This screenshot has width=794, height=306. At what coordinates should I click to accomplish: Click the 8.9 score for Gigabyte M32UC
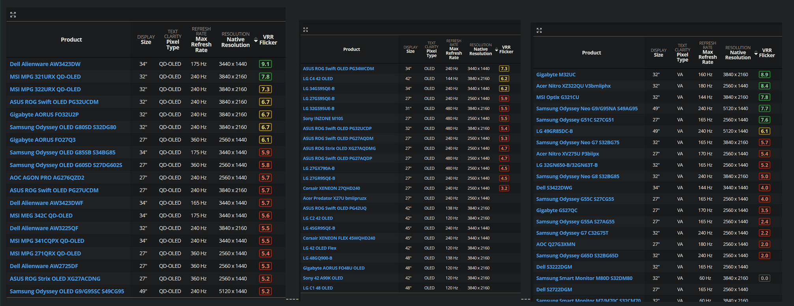(x=764, y=75)
